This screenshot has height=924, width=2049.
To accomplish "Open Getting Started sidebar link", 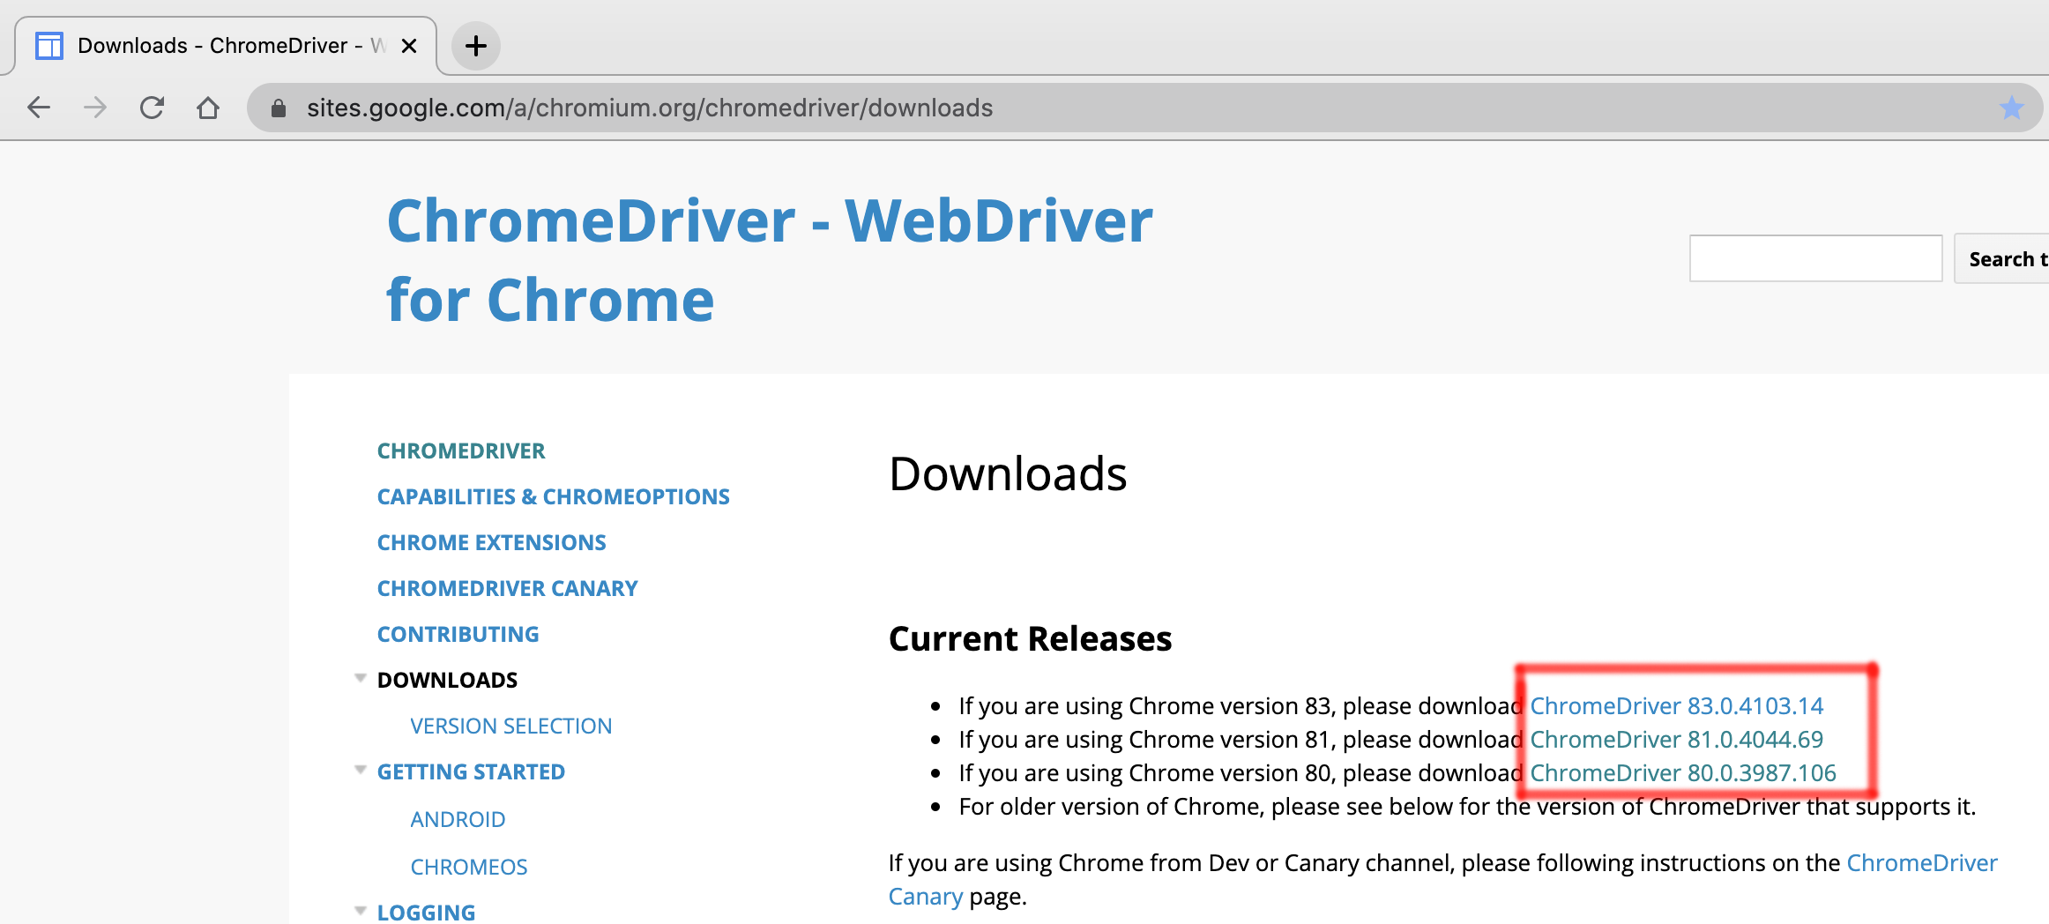I will coord(471,771).
